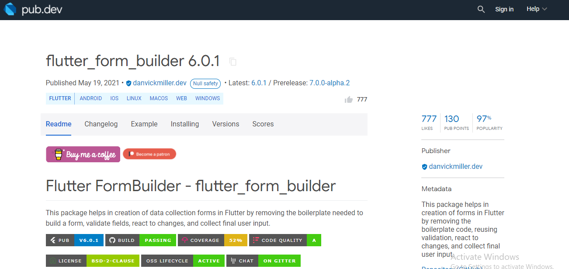Click the code quality A badge

point(285,240)
